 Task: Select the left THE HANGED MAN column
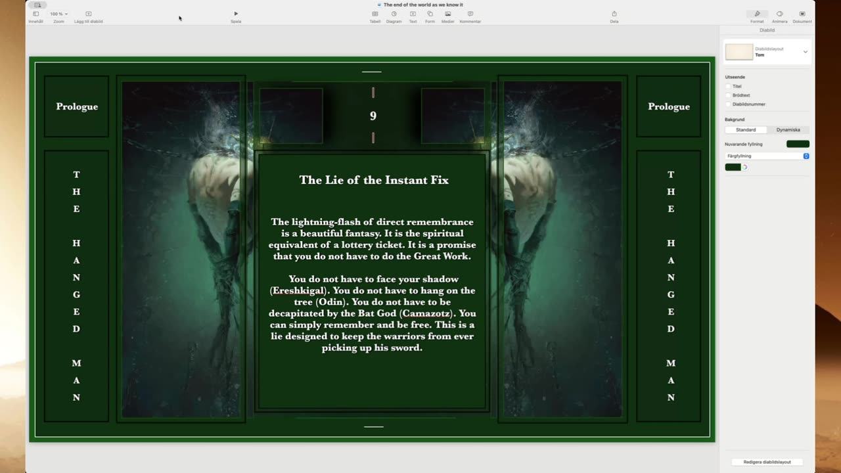(76, 286)
